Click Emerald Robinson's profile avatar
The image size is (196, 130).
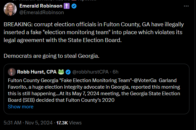10,9
